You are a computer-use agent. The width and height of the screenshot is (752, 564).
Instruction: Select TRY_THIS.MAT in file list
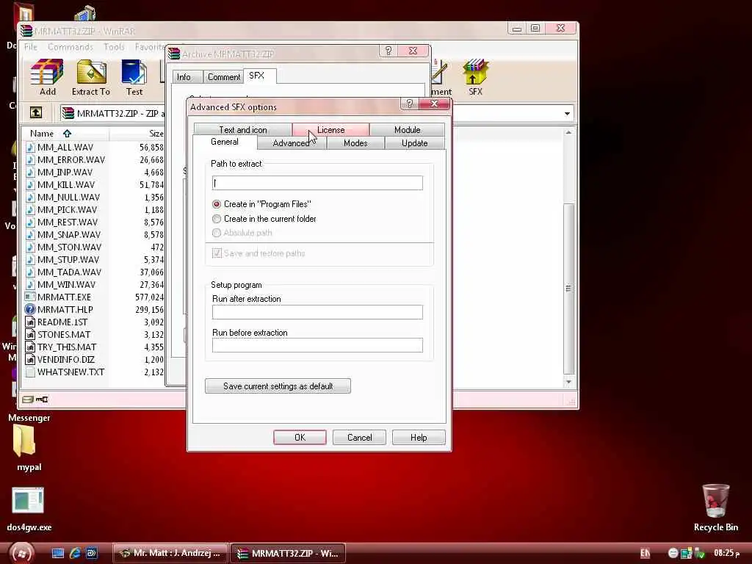67,347
